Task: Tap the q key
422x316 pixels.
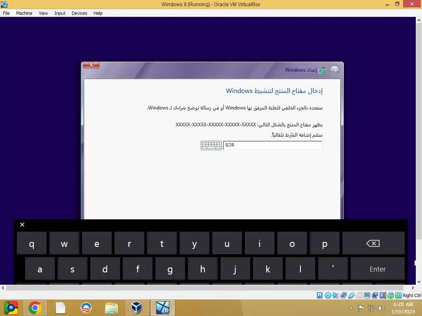Action: click(x=32, y=243)
